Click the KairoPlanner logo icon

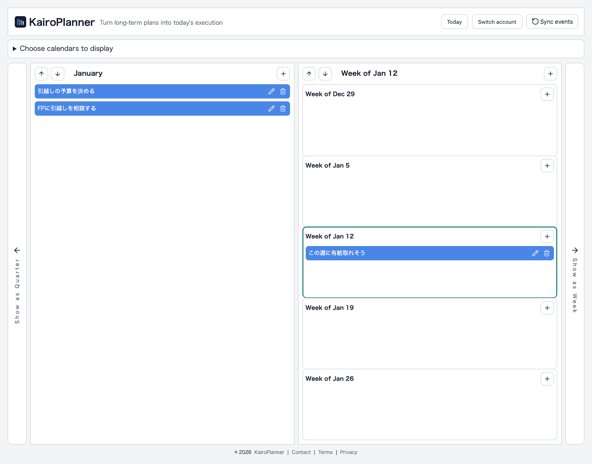(x=20, y=21)
